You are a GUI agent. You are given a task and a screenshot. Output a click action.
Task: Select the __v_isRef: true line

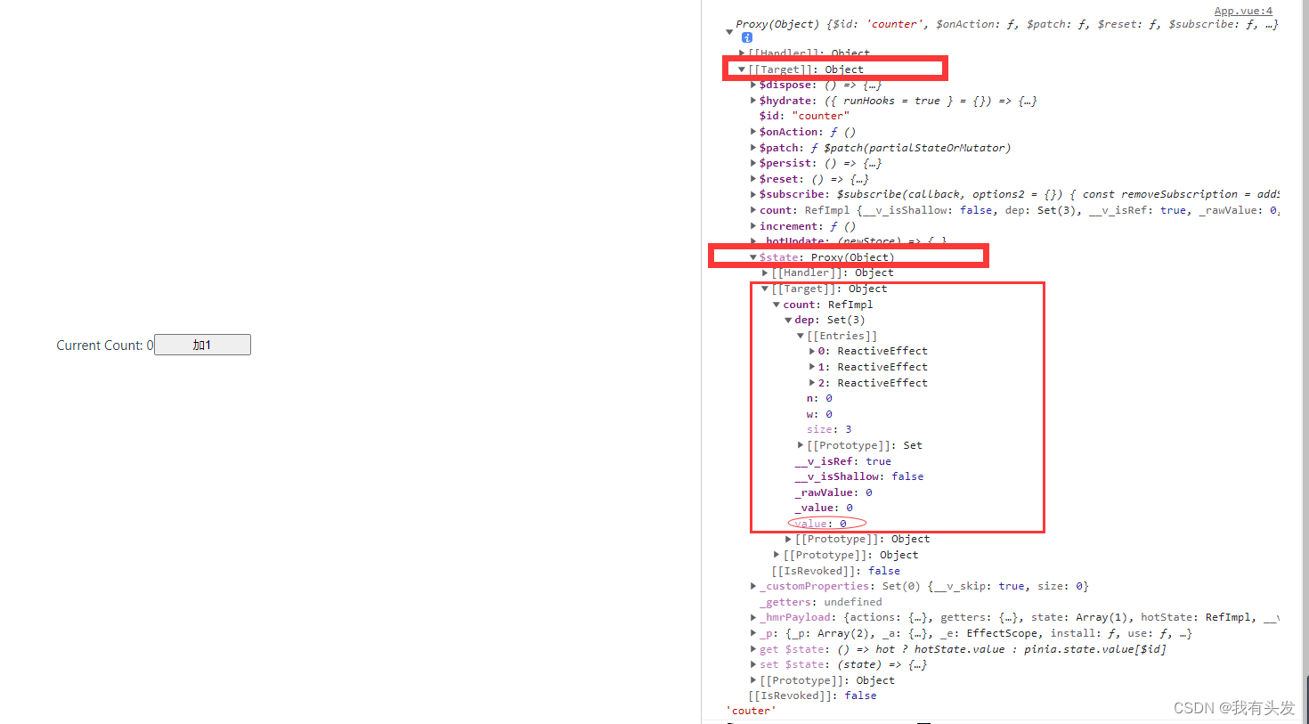(x=842, y=461)
